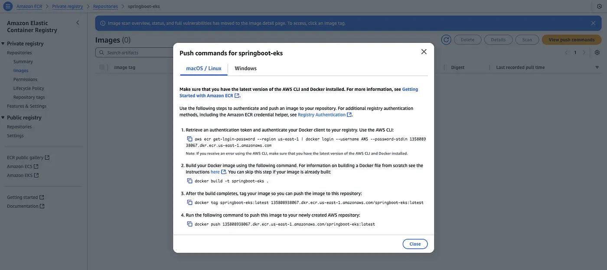
Task: Copy the docker build command
Action: click(189, 181)
